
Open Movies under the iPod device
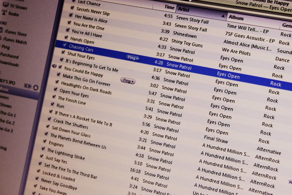tap(4, 97)
